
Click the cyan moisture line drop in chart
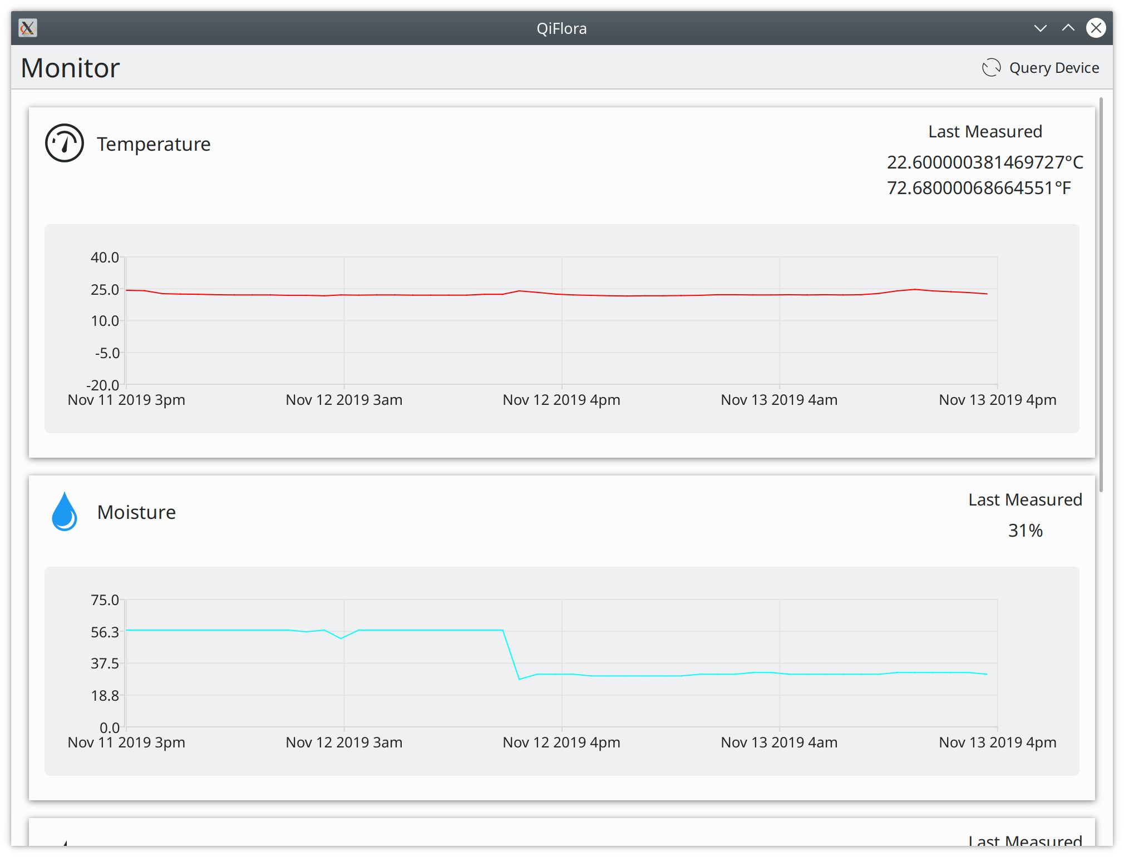click(511, 654)
